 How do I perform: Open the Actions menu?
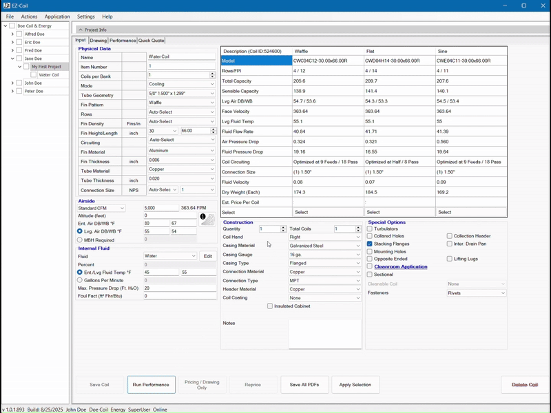pos(29,17)
